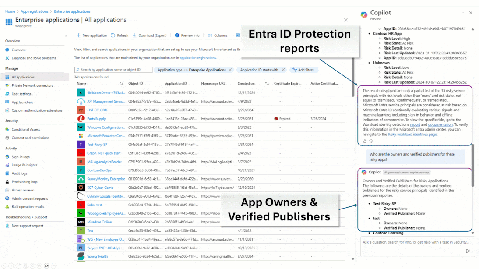This screenshot has width=479, height=269.
Task: Open SurveyMonkey Enterprise application
Action: pyautogui.click(x=106, y=179)
